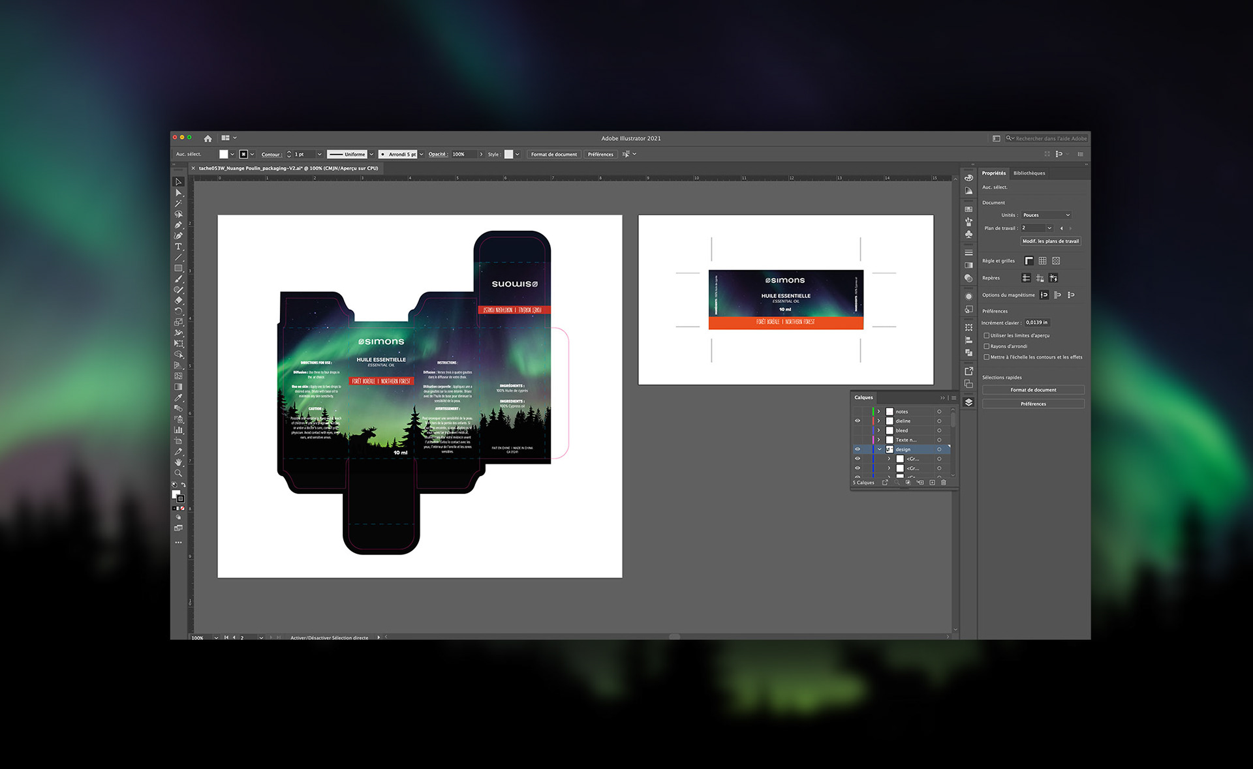Enable 'Utiliser les limites d'aperçu' checkbox
Viewport: 1253px width, 769px height.
pos(986,335)
